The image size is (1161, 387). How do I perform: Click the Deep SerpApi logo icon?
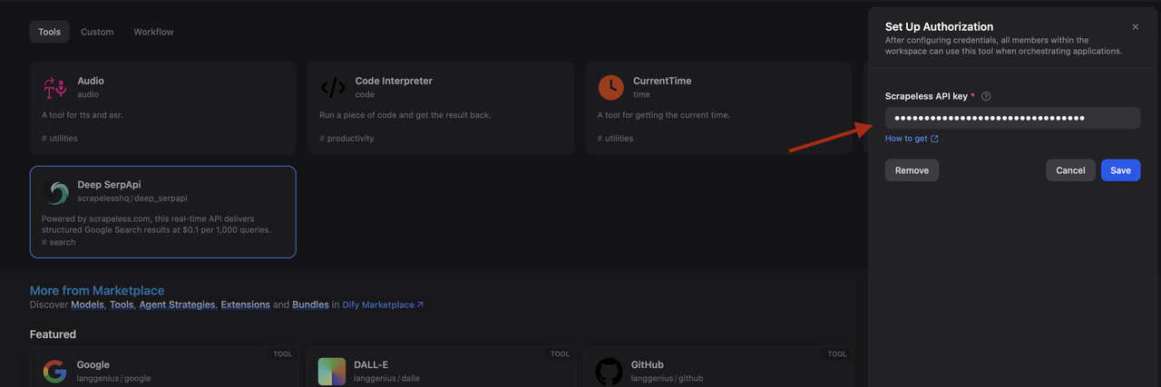55,191
